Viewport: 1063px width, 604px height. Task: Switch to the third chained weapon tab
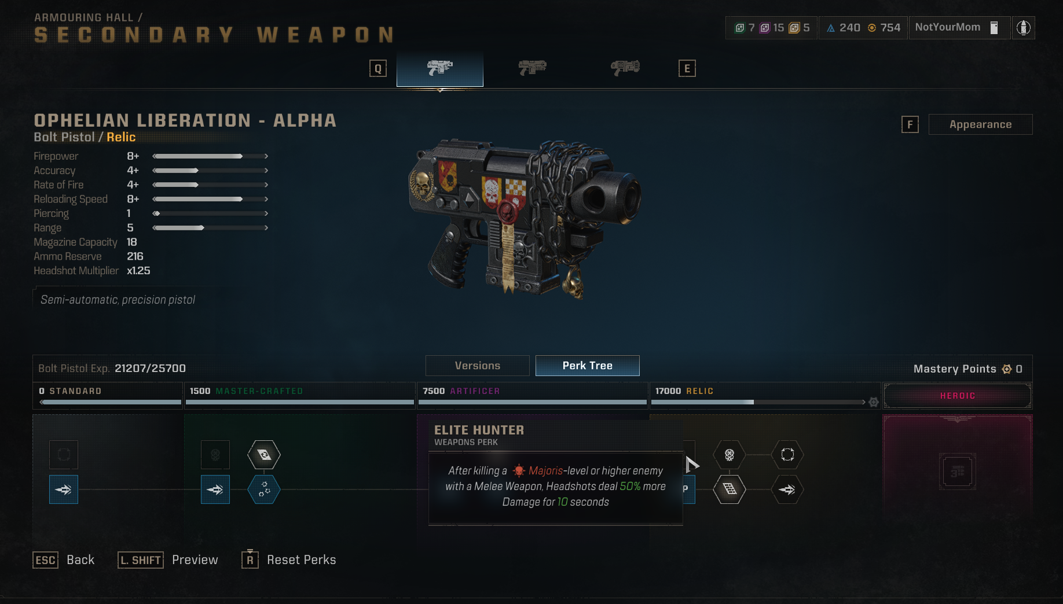pos(625,68)
